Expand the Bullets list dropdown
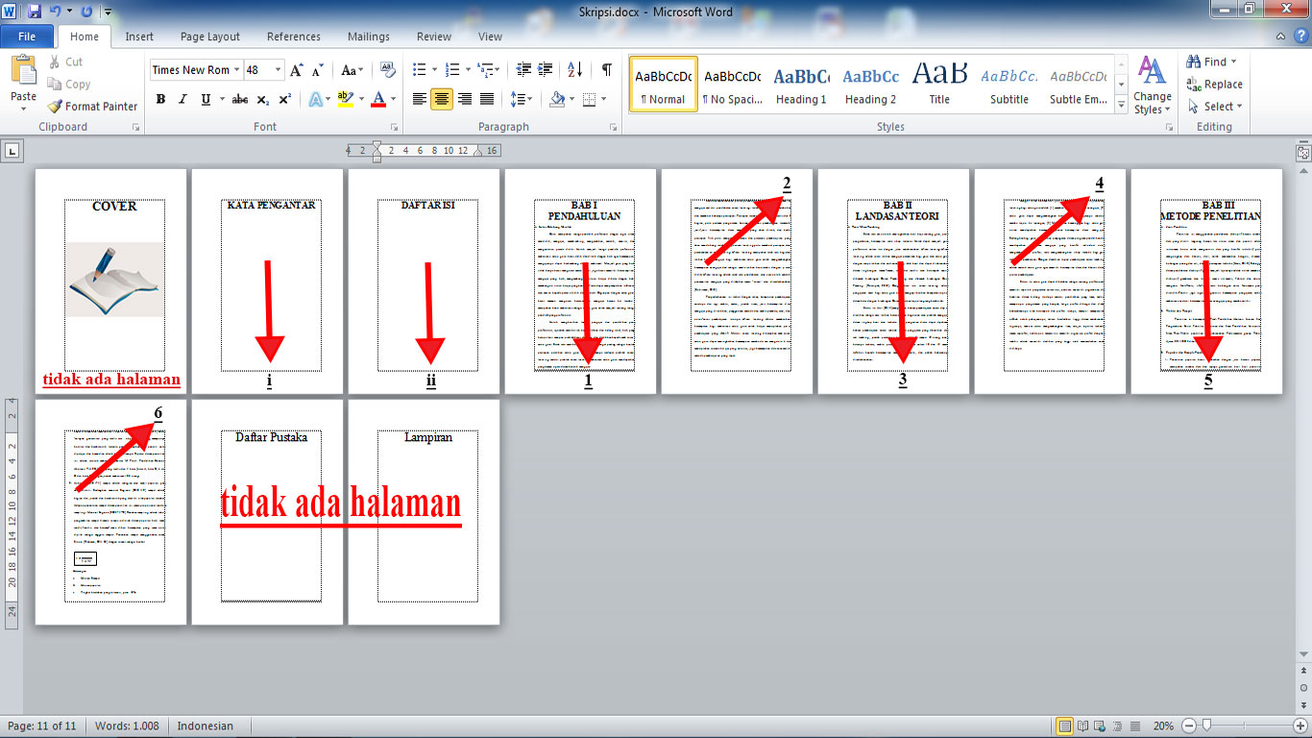The image size is (1312, 738). (x=436, y=70)
